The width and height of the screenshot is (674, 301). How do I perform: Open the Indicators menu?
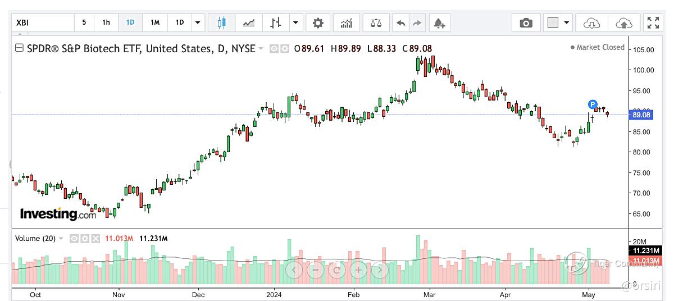(x=347, y=22)
